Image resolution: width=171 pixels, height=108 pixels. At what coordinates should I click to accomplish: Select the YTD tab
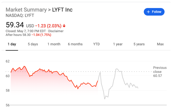96,44
